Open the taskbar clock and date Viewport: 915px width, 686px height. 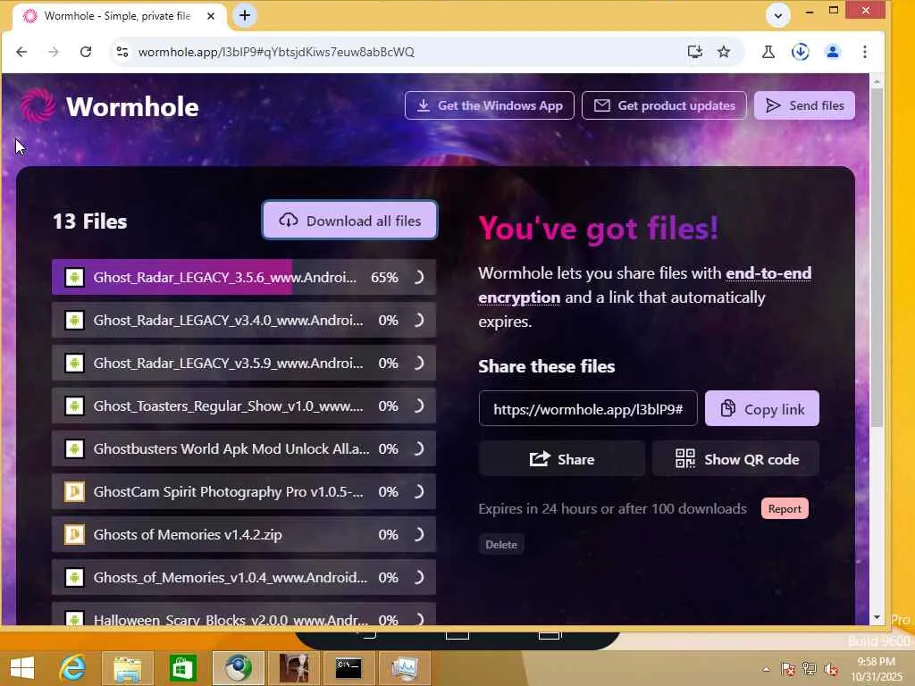pyautogui.click(x=876, y=669)
